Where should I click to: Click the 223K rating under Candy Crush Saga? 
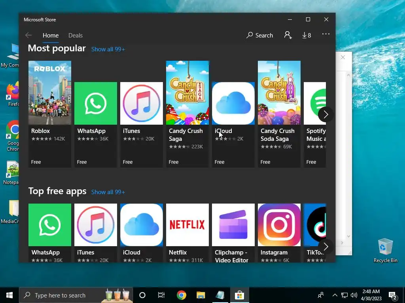coord(197,147)
